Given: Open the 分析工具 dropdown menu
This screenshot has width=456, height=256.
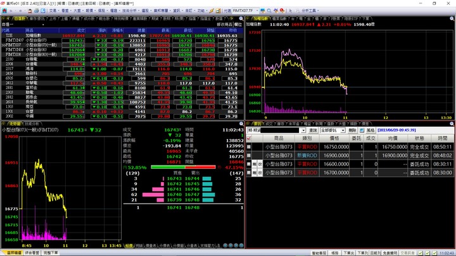Looking at the screenshot, I should (x=310, y=11).
